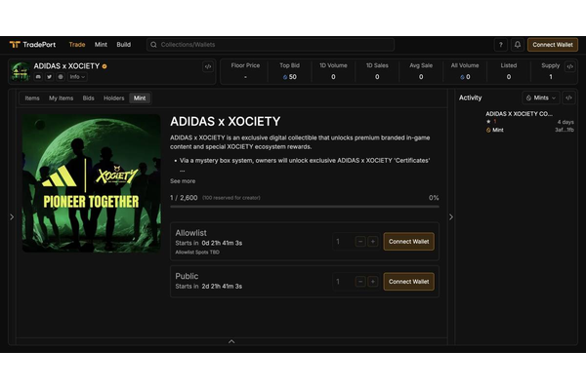Open the Build menu
Viewport: 586px width, 390px height.
coord(124,45)
